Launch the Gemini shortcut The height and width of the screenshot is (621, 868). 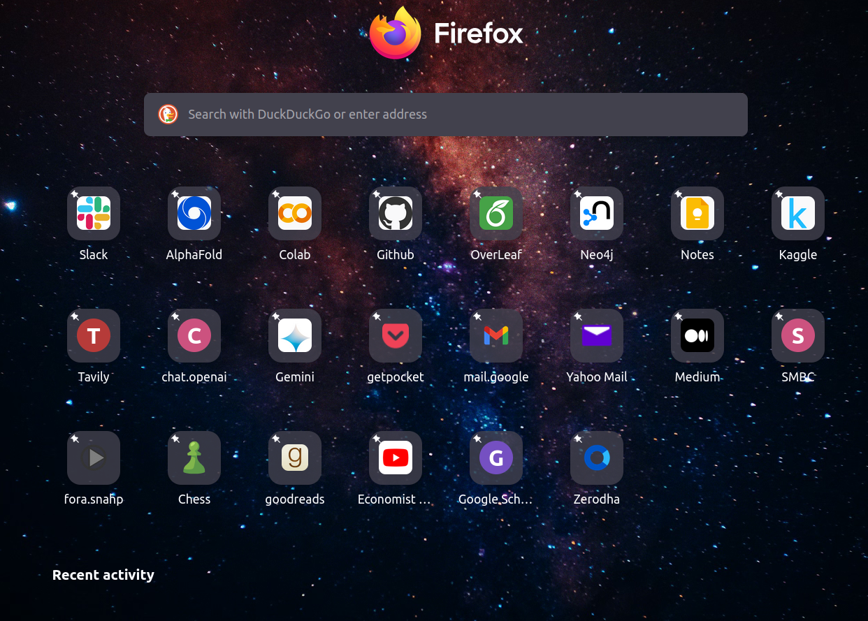click(x=295, y=336)
